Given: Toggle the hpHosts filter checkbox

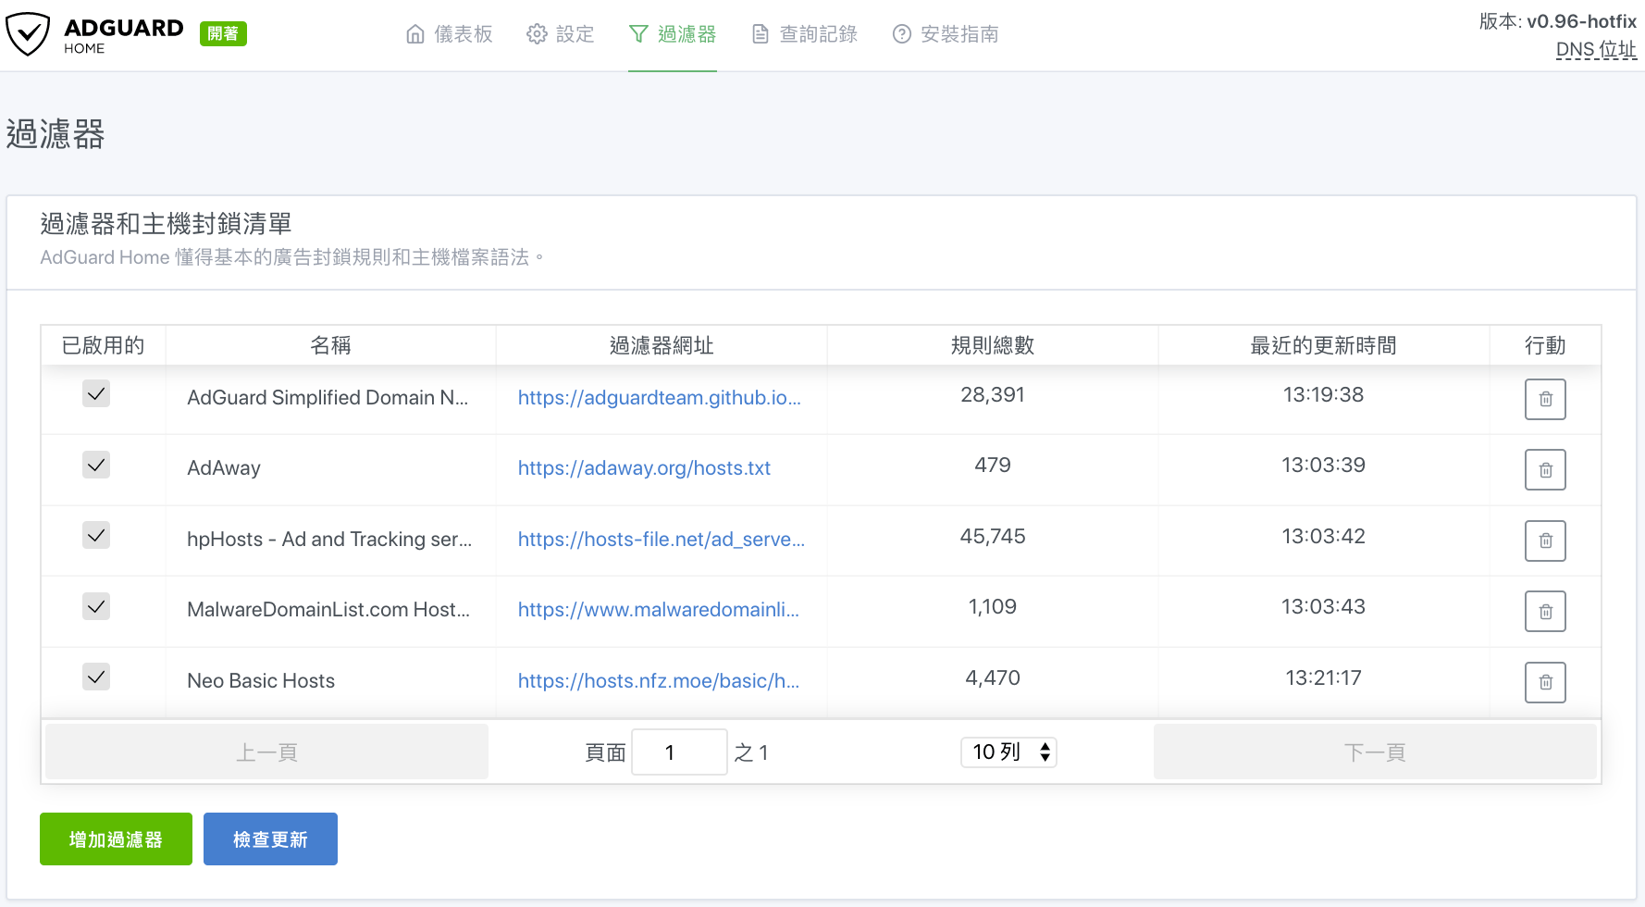Looking at the screenshot, I should point(96,535).
